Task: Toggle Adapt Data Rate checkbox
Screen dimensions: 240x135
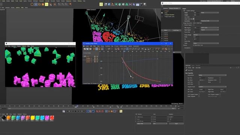Action: [193, 19]
